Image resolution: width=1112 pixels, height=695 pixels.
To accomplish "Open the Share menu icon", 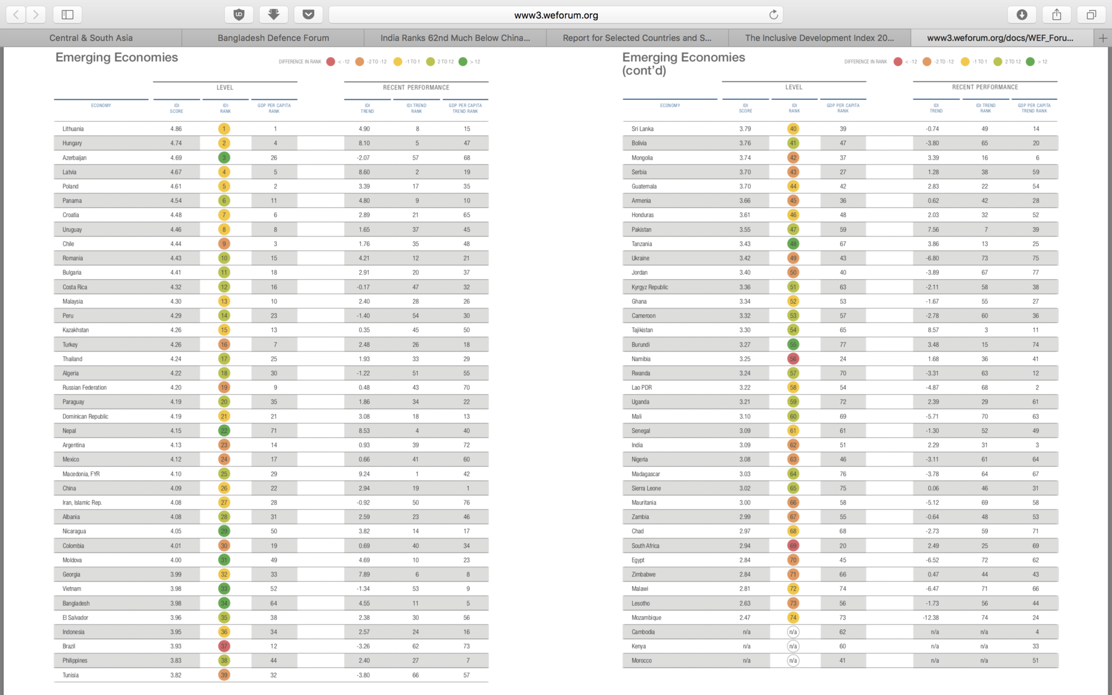I will click(x=1057, y=14).
